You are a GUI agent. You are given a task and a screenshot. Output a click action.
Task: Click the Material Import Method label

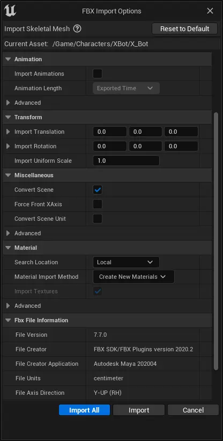pos(46,277)
